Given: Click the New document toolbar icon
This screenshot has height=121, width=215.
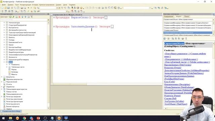Looking at the screenshot, I should pyautogui.click(x=2, y=8).
